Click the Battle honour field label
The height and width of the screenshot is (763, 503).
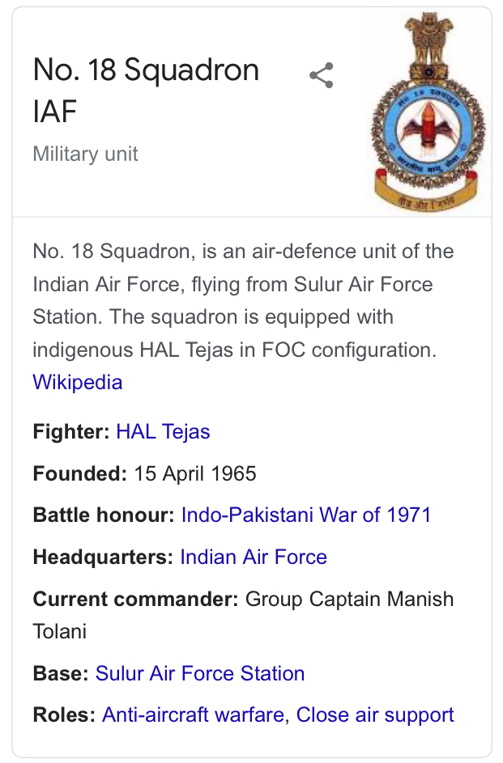(x=103, y=515)
